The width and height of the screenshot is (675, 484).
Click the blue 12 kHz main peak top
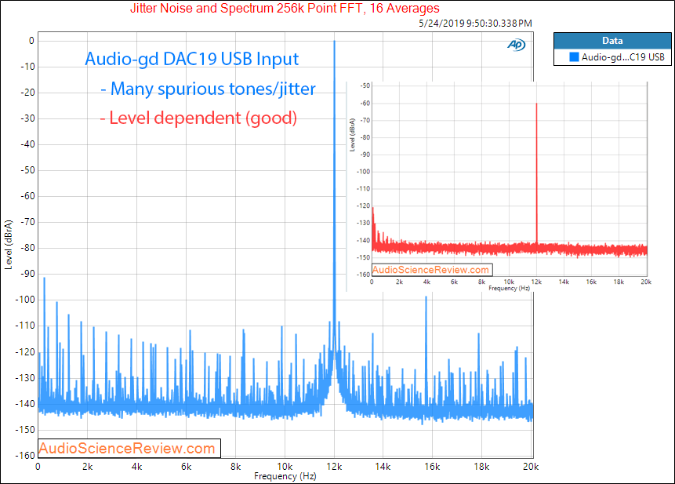(334, 42)
